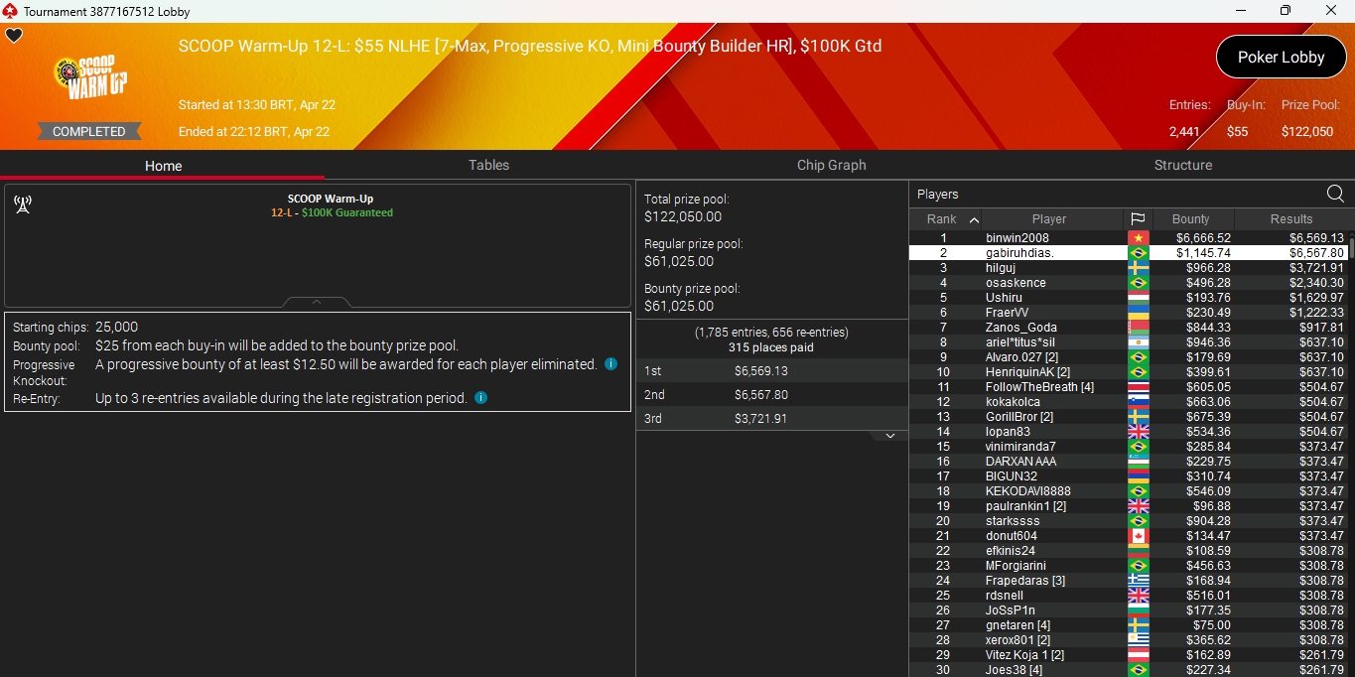Sort by Player column header
1355x677 pixels.
pos(1049,219)
